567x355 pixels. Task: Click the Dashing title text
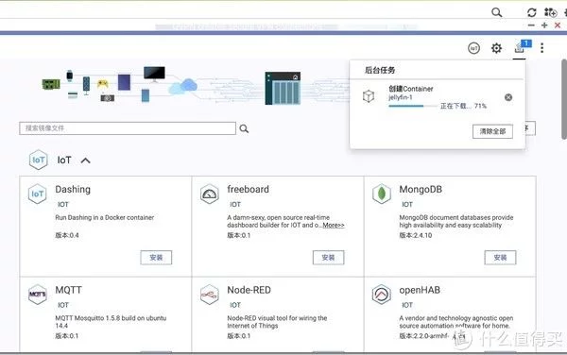point(73,190)
